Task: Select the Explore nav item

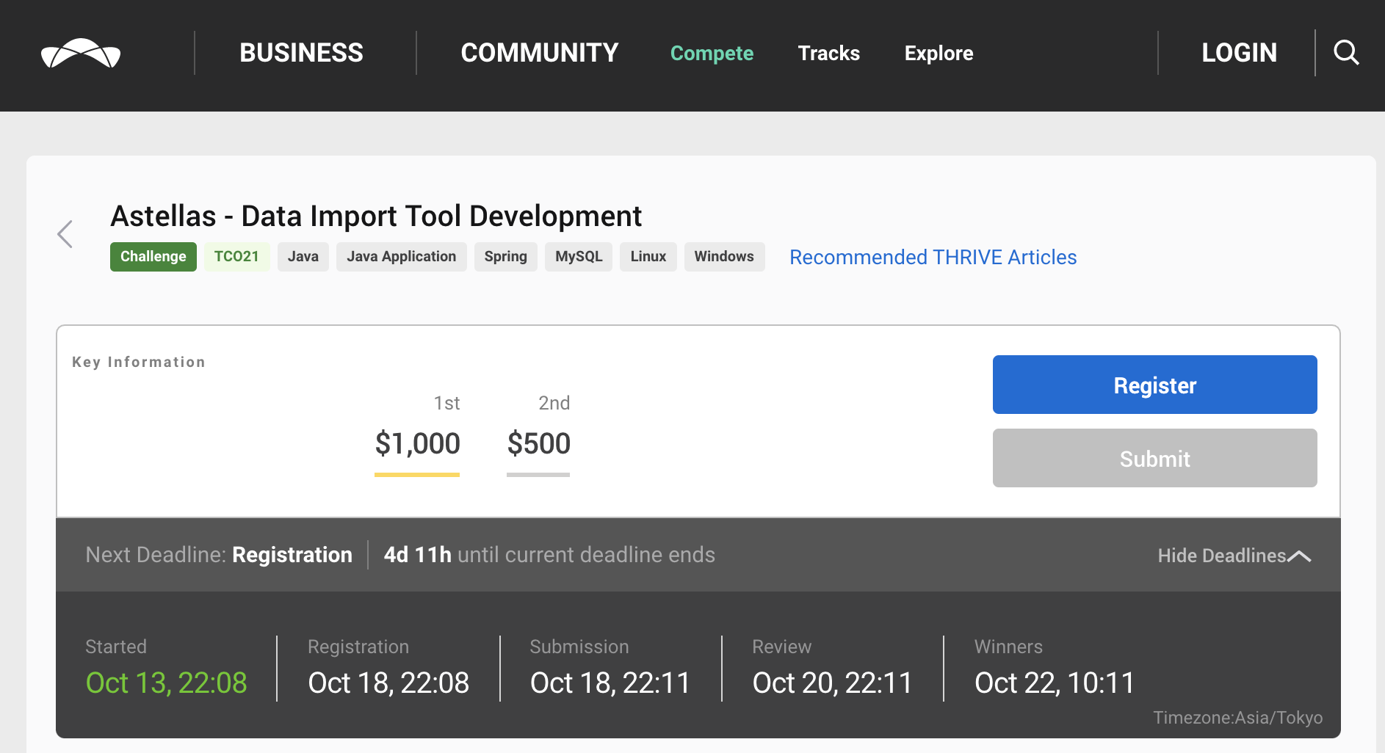Action: [x=939, y=54]
